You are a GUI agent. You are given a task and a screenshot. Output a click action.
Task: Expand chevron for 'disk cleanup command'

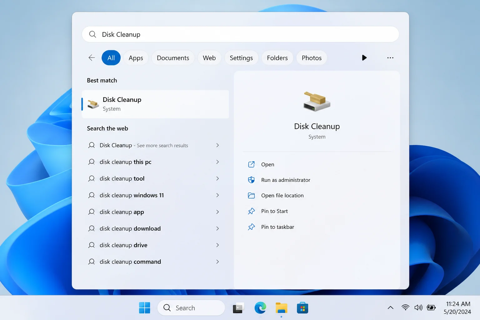(x=217, y=262)
